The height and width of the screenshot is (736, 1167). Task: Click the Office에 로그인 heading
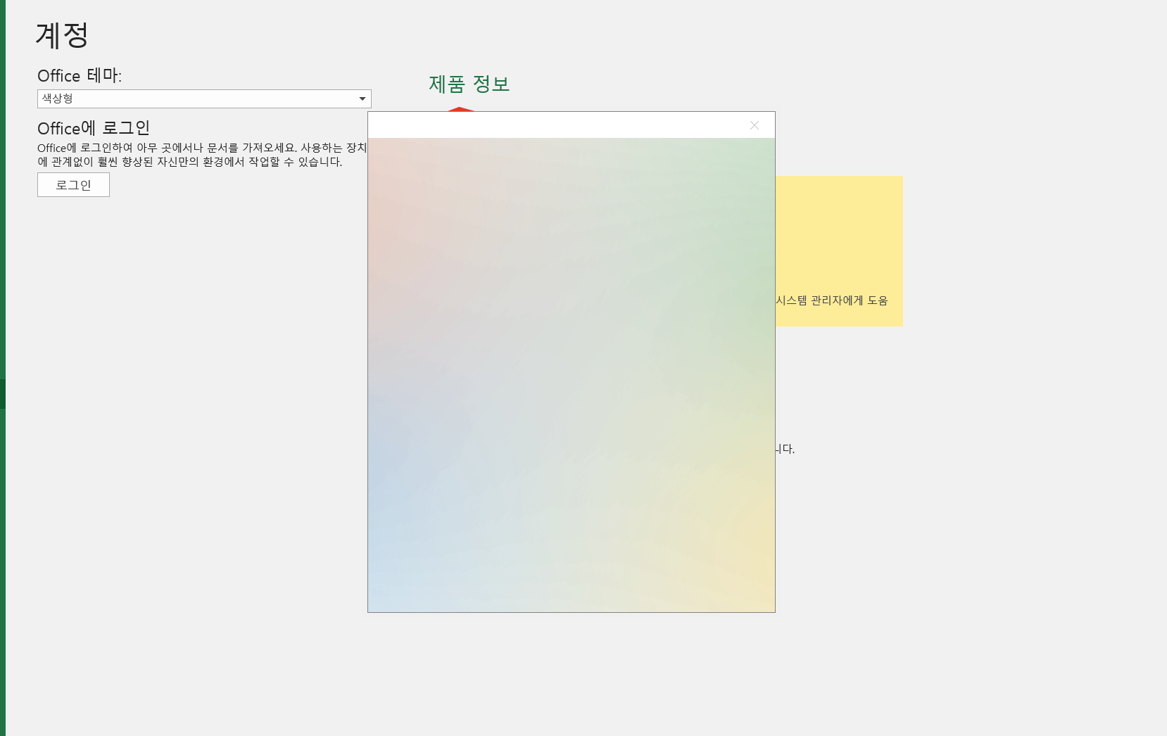94,128
